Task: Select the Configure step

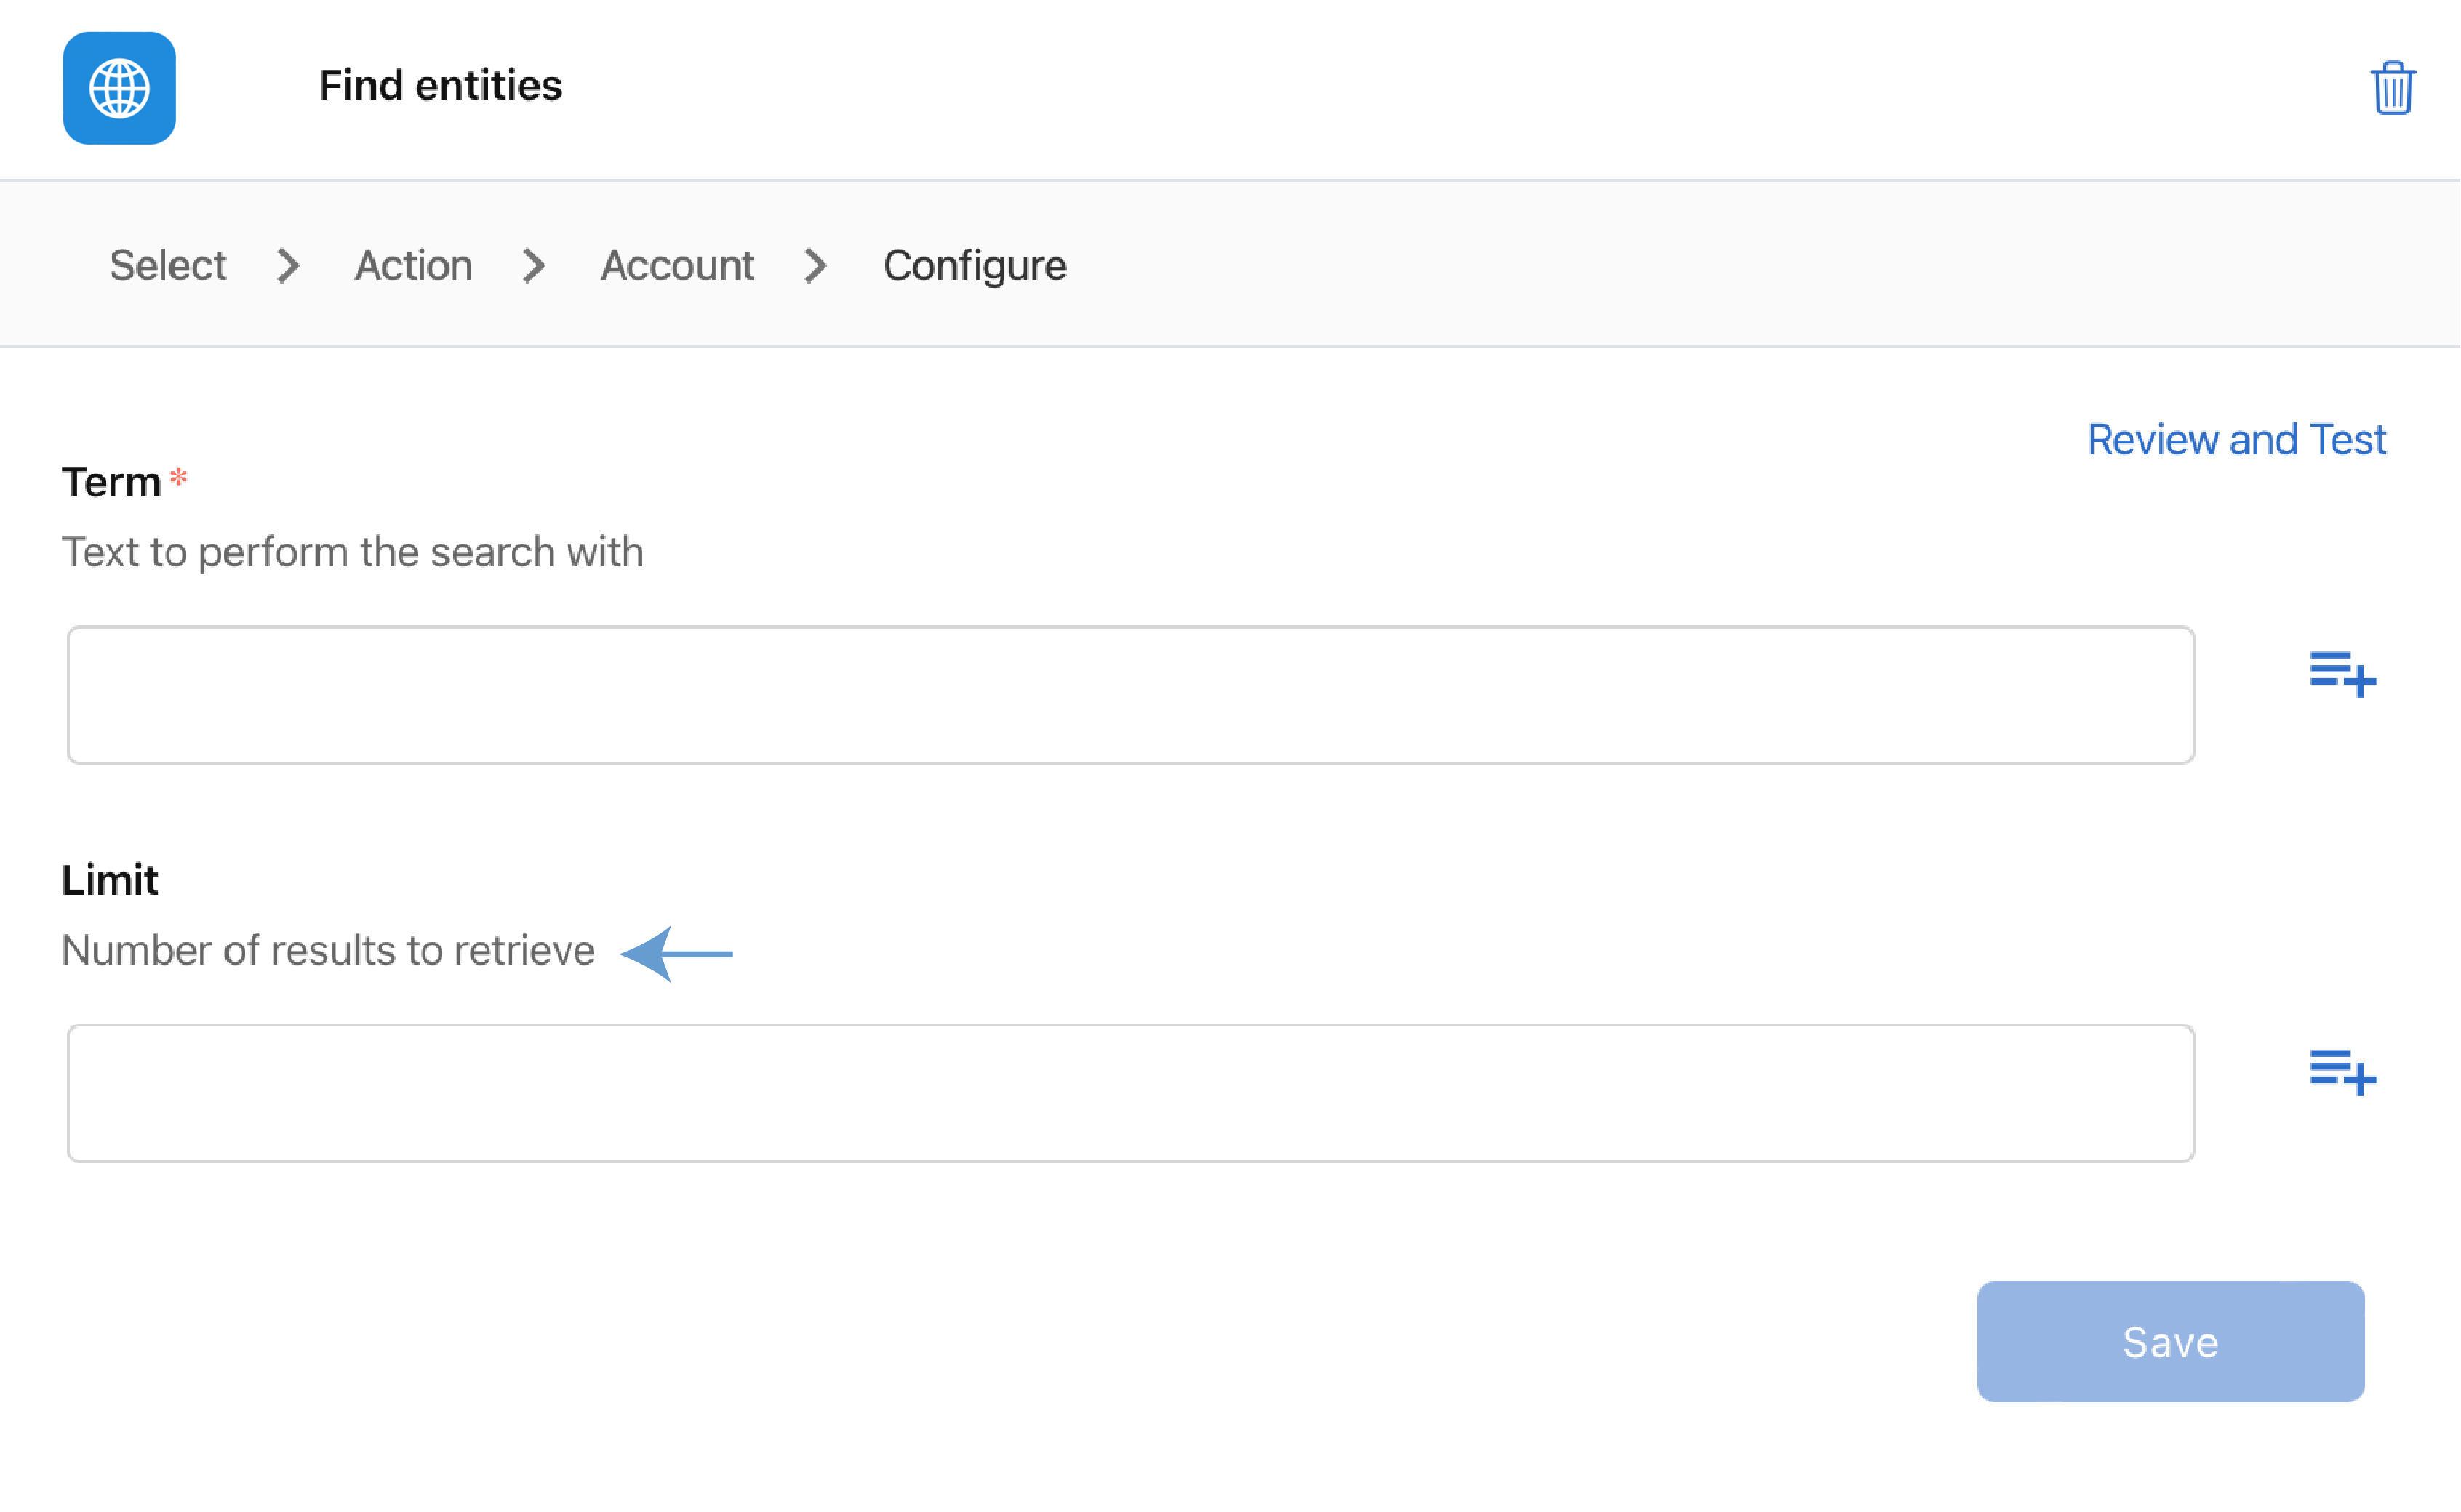Action: 975,265
